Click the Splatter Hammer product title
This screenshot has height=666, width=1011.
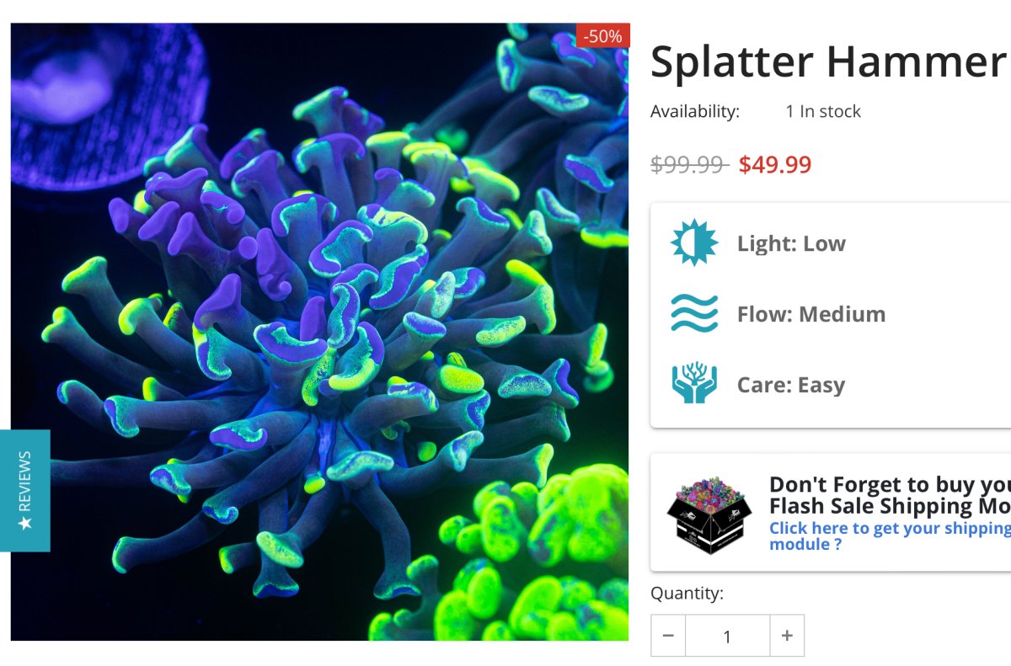point(830,62)
